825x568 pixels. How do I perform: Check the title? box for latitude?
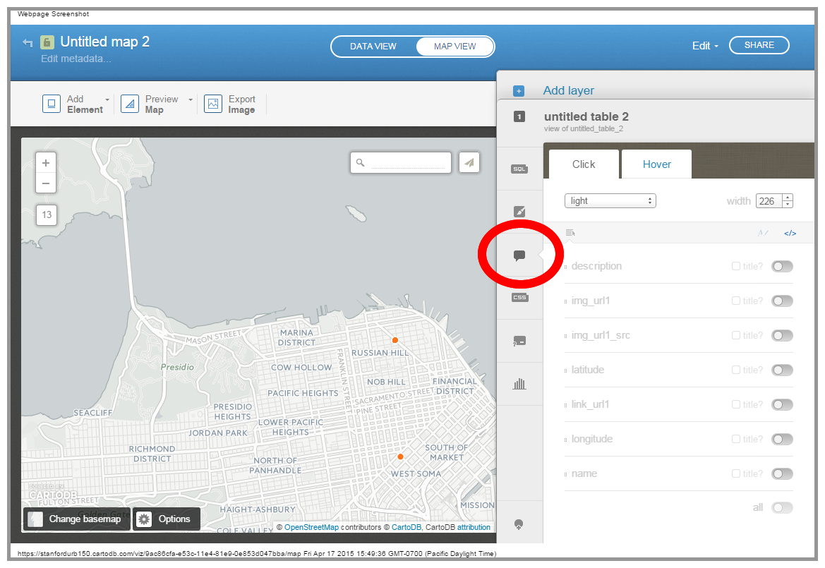[x=736, y=370]
